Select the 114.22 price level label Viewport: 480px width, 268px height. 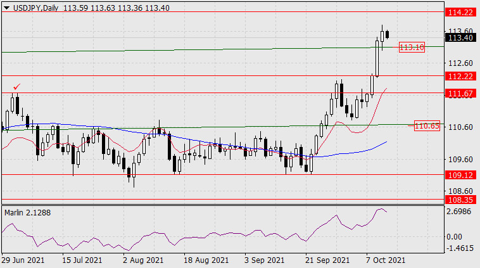click(x=460, y=12)
